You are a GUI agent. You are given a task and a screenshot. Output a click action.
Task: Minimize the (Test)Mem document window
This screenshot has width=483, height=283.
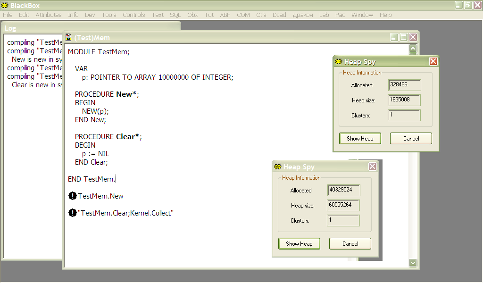click(394, 37)
